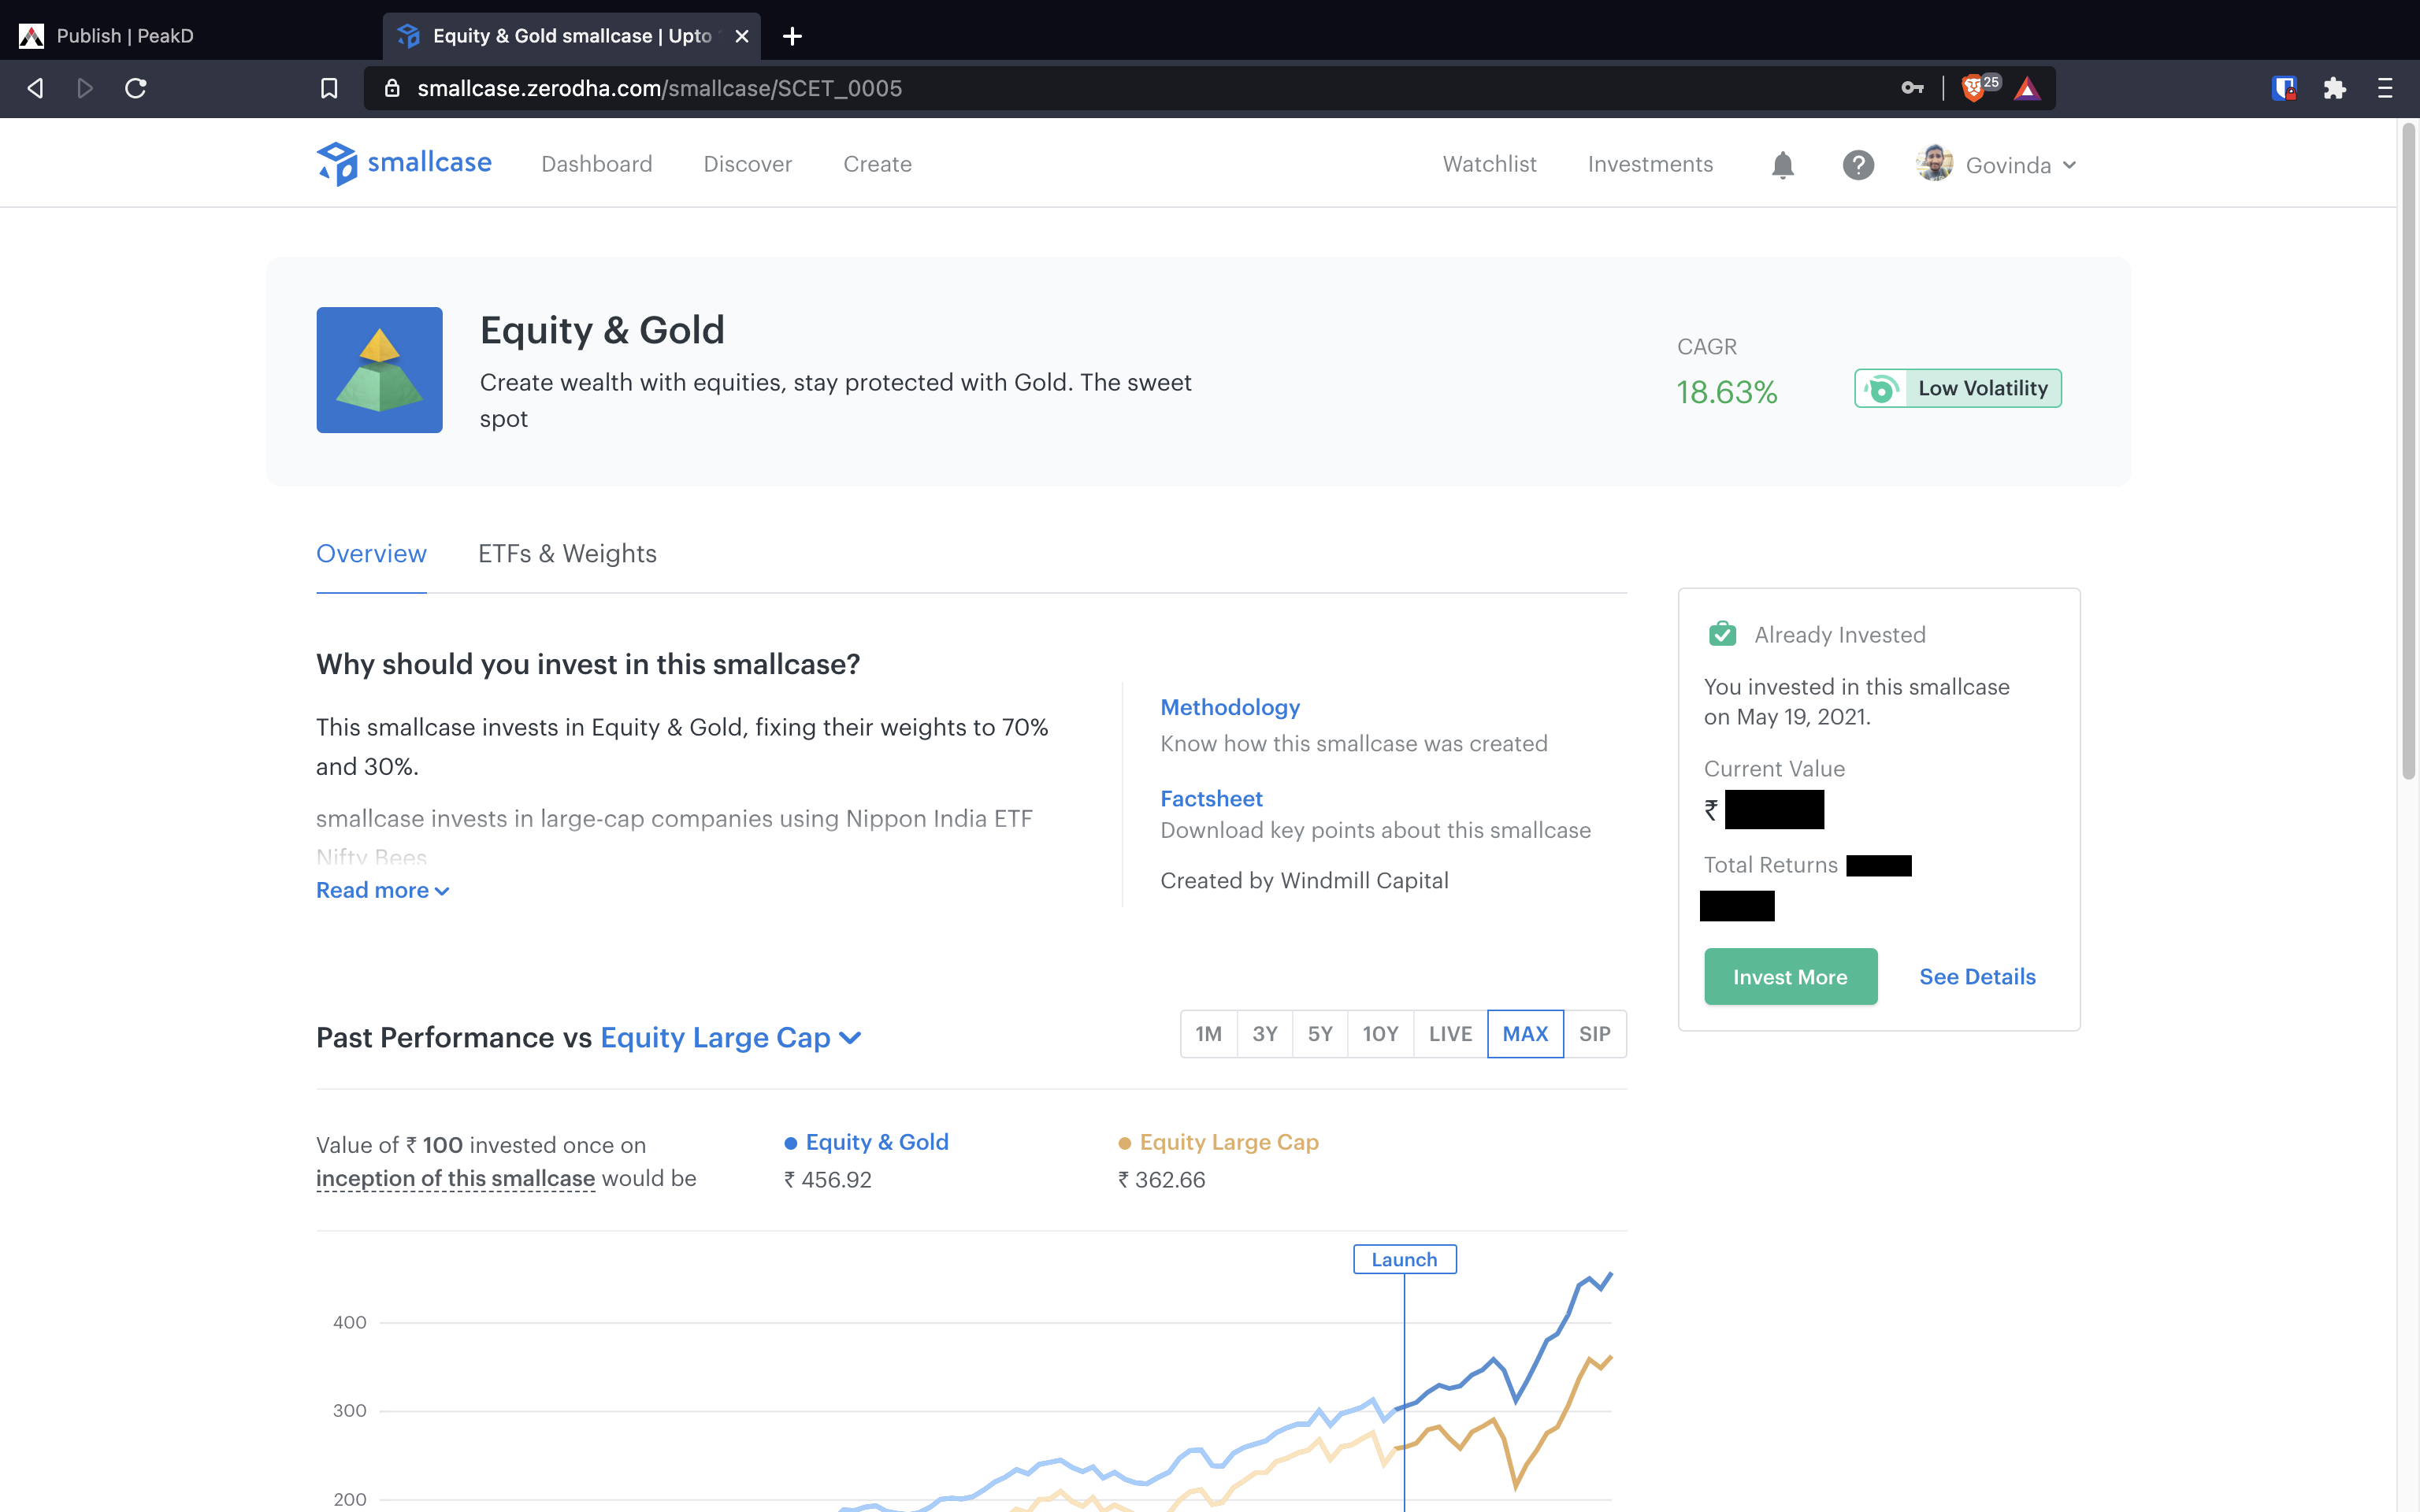Select the 3Y chart range
2420x1512 pixels.
1265,1034
